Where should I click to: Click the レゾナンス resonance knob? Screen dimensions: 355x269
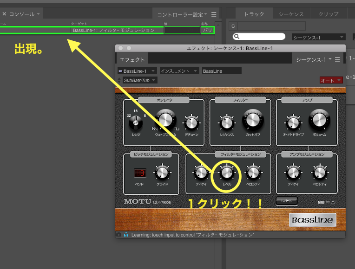point(227,123)
